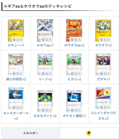Image resolution: width=119 pixels, height=139 pixels.
Task: Enlarge the ホウオウex card image
Action: [x=76, y=40]
